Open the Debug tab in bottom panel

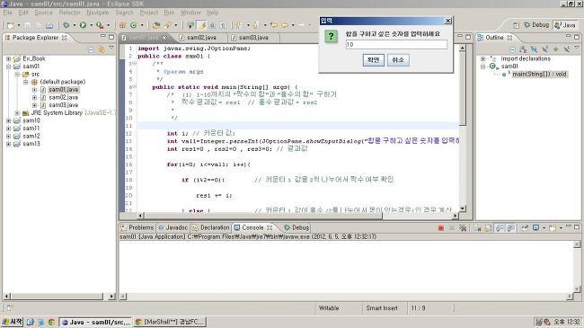pos(296,227)
